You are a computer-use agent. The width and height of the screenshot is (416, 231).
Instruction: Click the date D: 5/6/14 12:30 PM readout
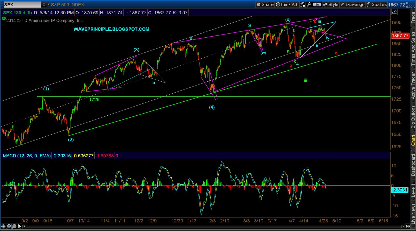pos(54,12)
